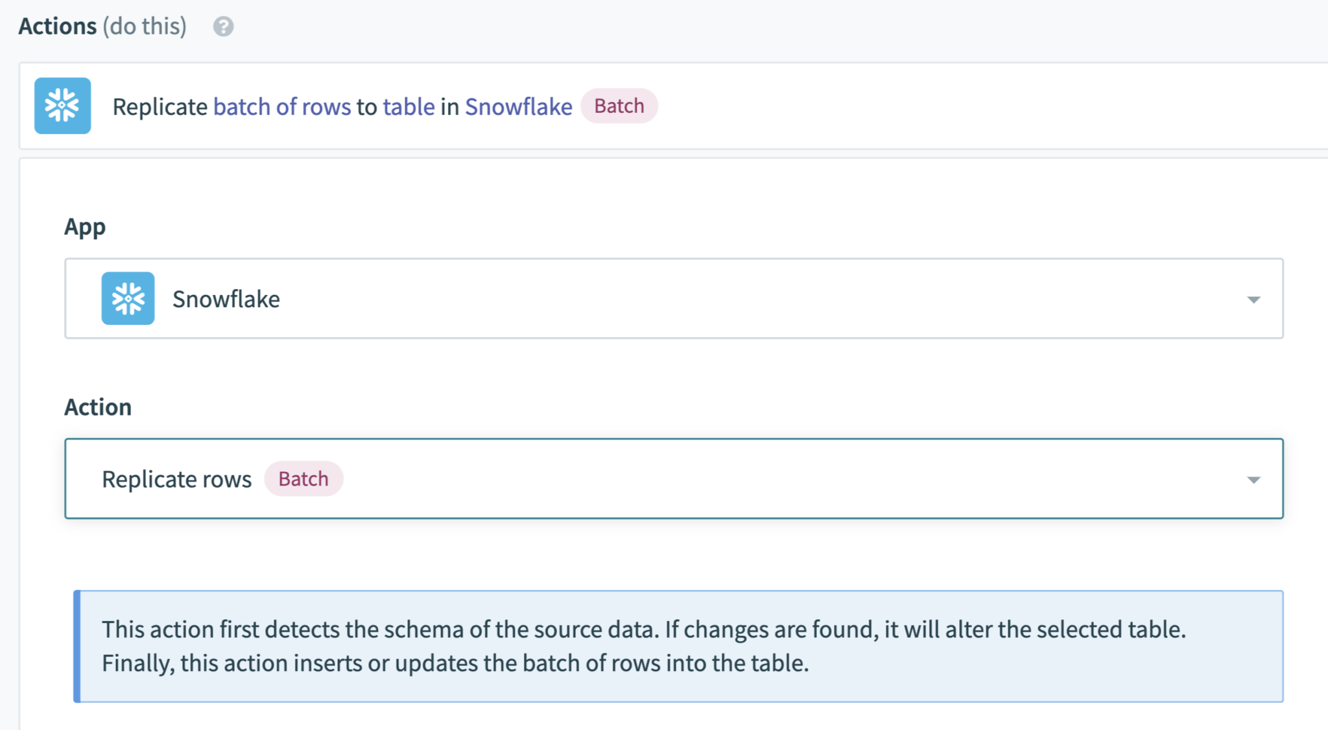Click the Snowflake logo inside the App selector
Screen dimensions: 1328x730
point(128,298)
